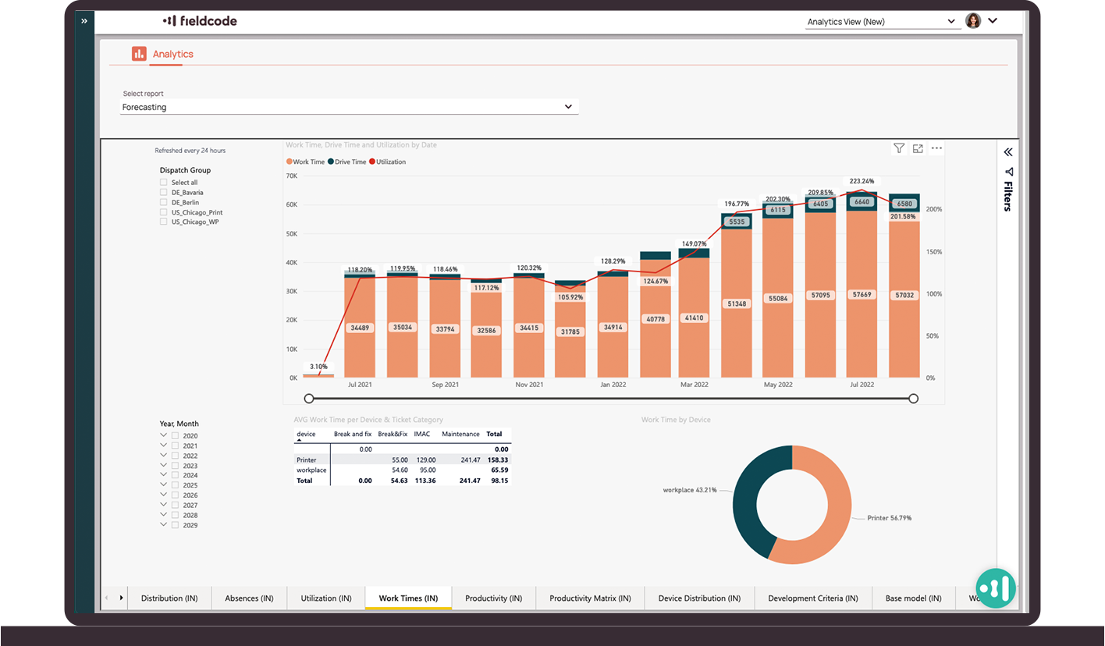This screenshot has width=1105, height=646.
Task: Check the Select all dispatch group box
Action: (x=164, y=183)
